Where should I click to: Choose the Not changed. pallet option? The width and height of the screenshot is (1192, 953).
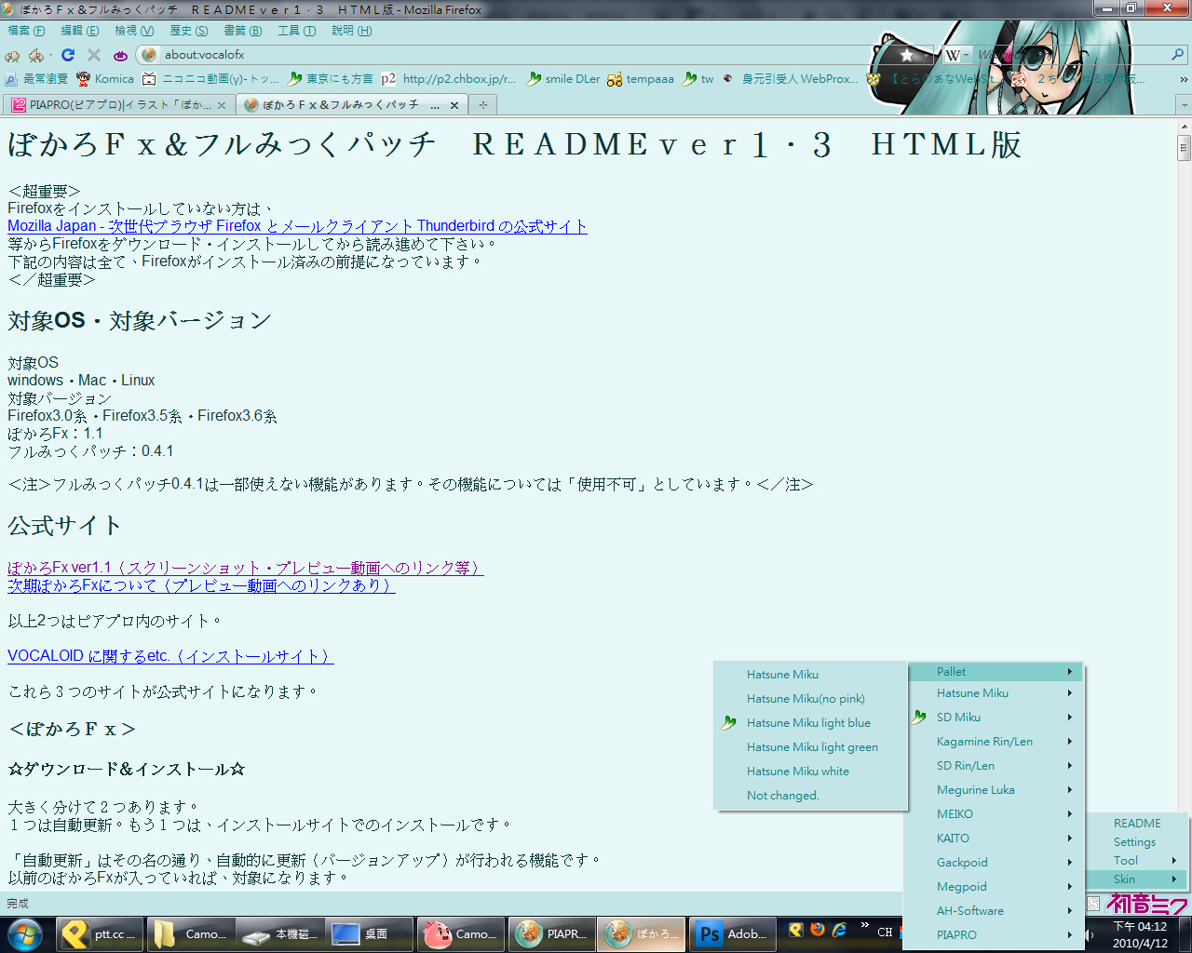point(810,796)
